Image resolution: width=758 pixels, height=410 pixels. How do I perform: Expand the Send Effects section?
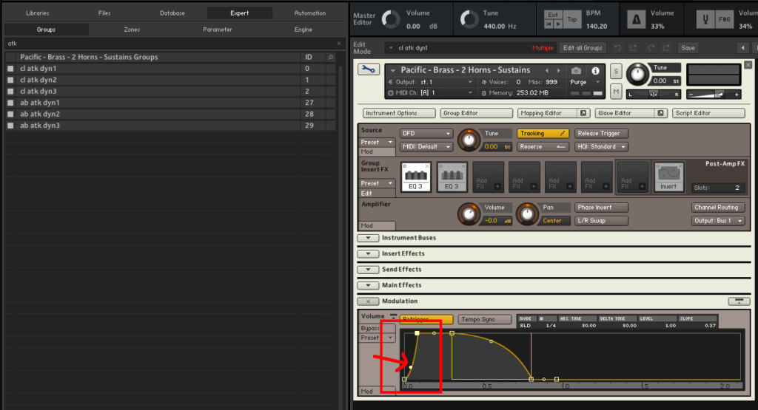click(x=368, y=270)
